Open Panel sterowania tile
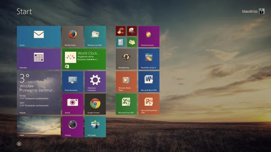This screenshot has width=271, height=152. [x=72, y=82]
